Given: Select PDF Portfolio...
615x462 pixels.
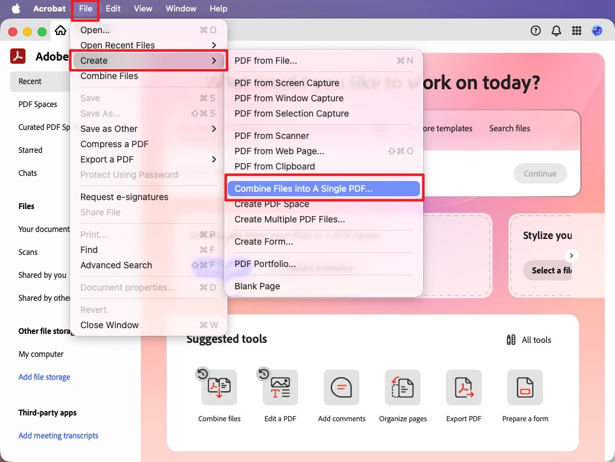Looking at the screenshot, I should click(x=324, y=264).
